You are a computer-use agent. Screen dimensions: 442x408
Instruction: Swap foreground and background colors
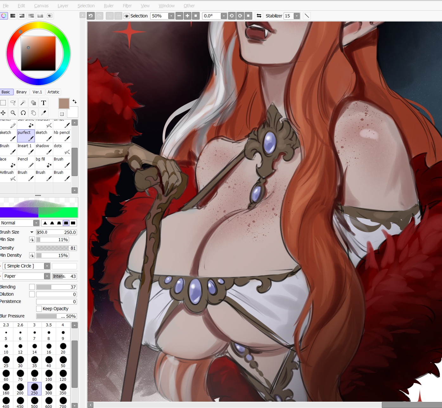tap(74, 102)
